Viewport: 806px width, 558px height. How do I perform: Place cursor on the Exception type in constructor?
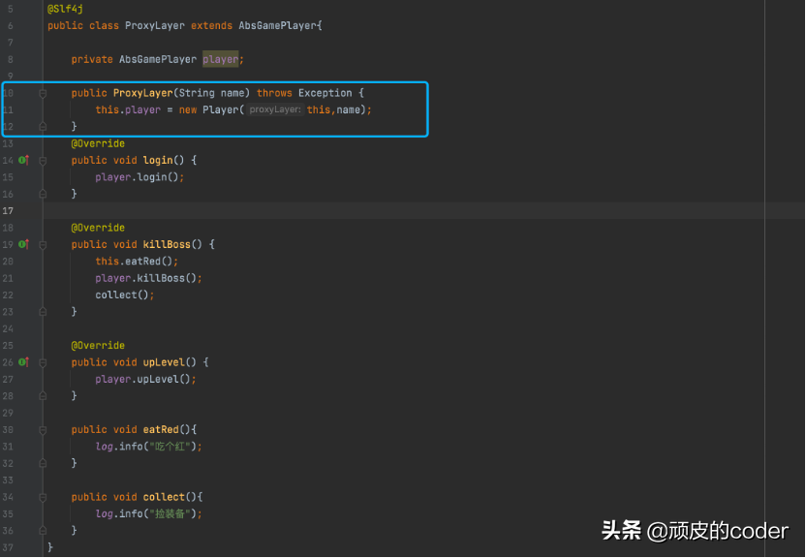(x=325, y=93)
